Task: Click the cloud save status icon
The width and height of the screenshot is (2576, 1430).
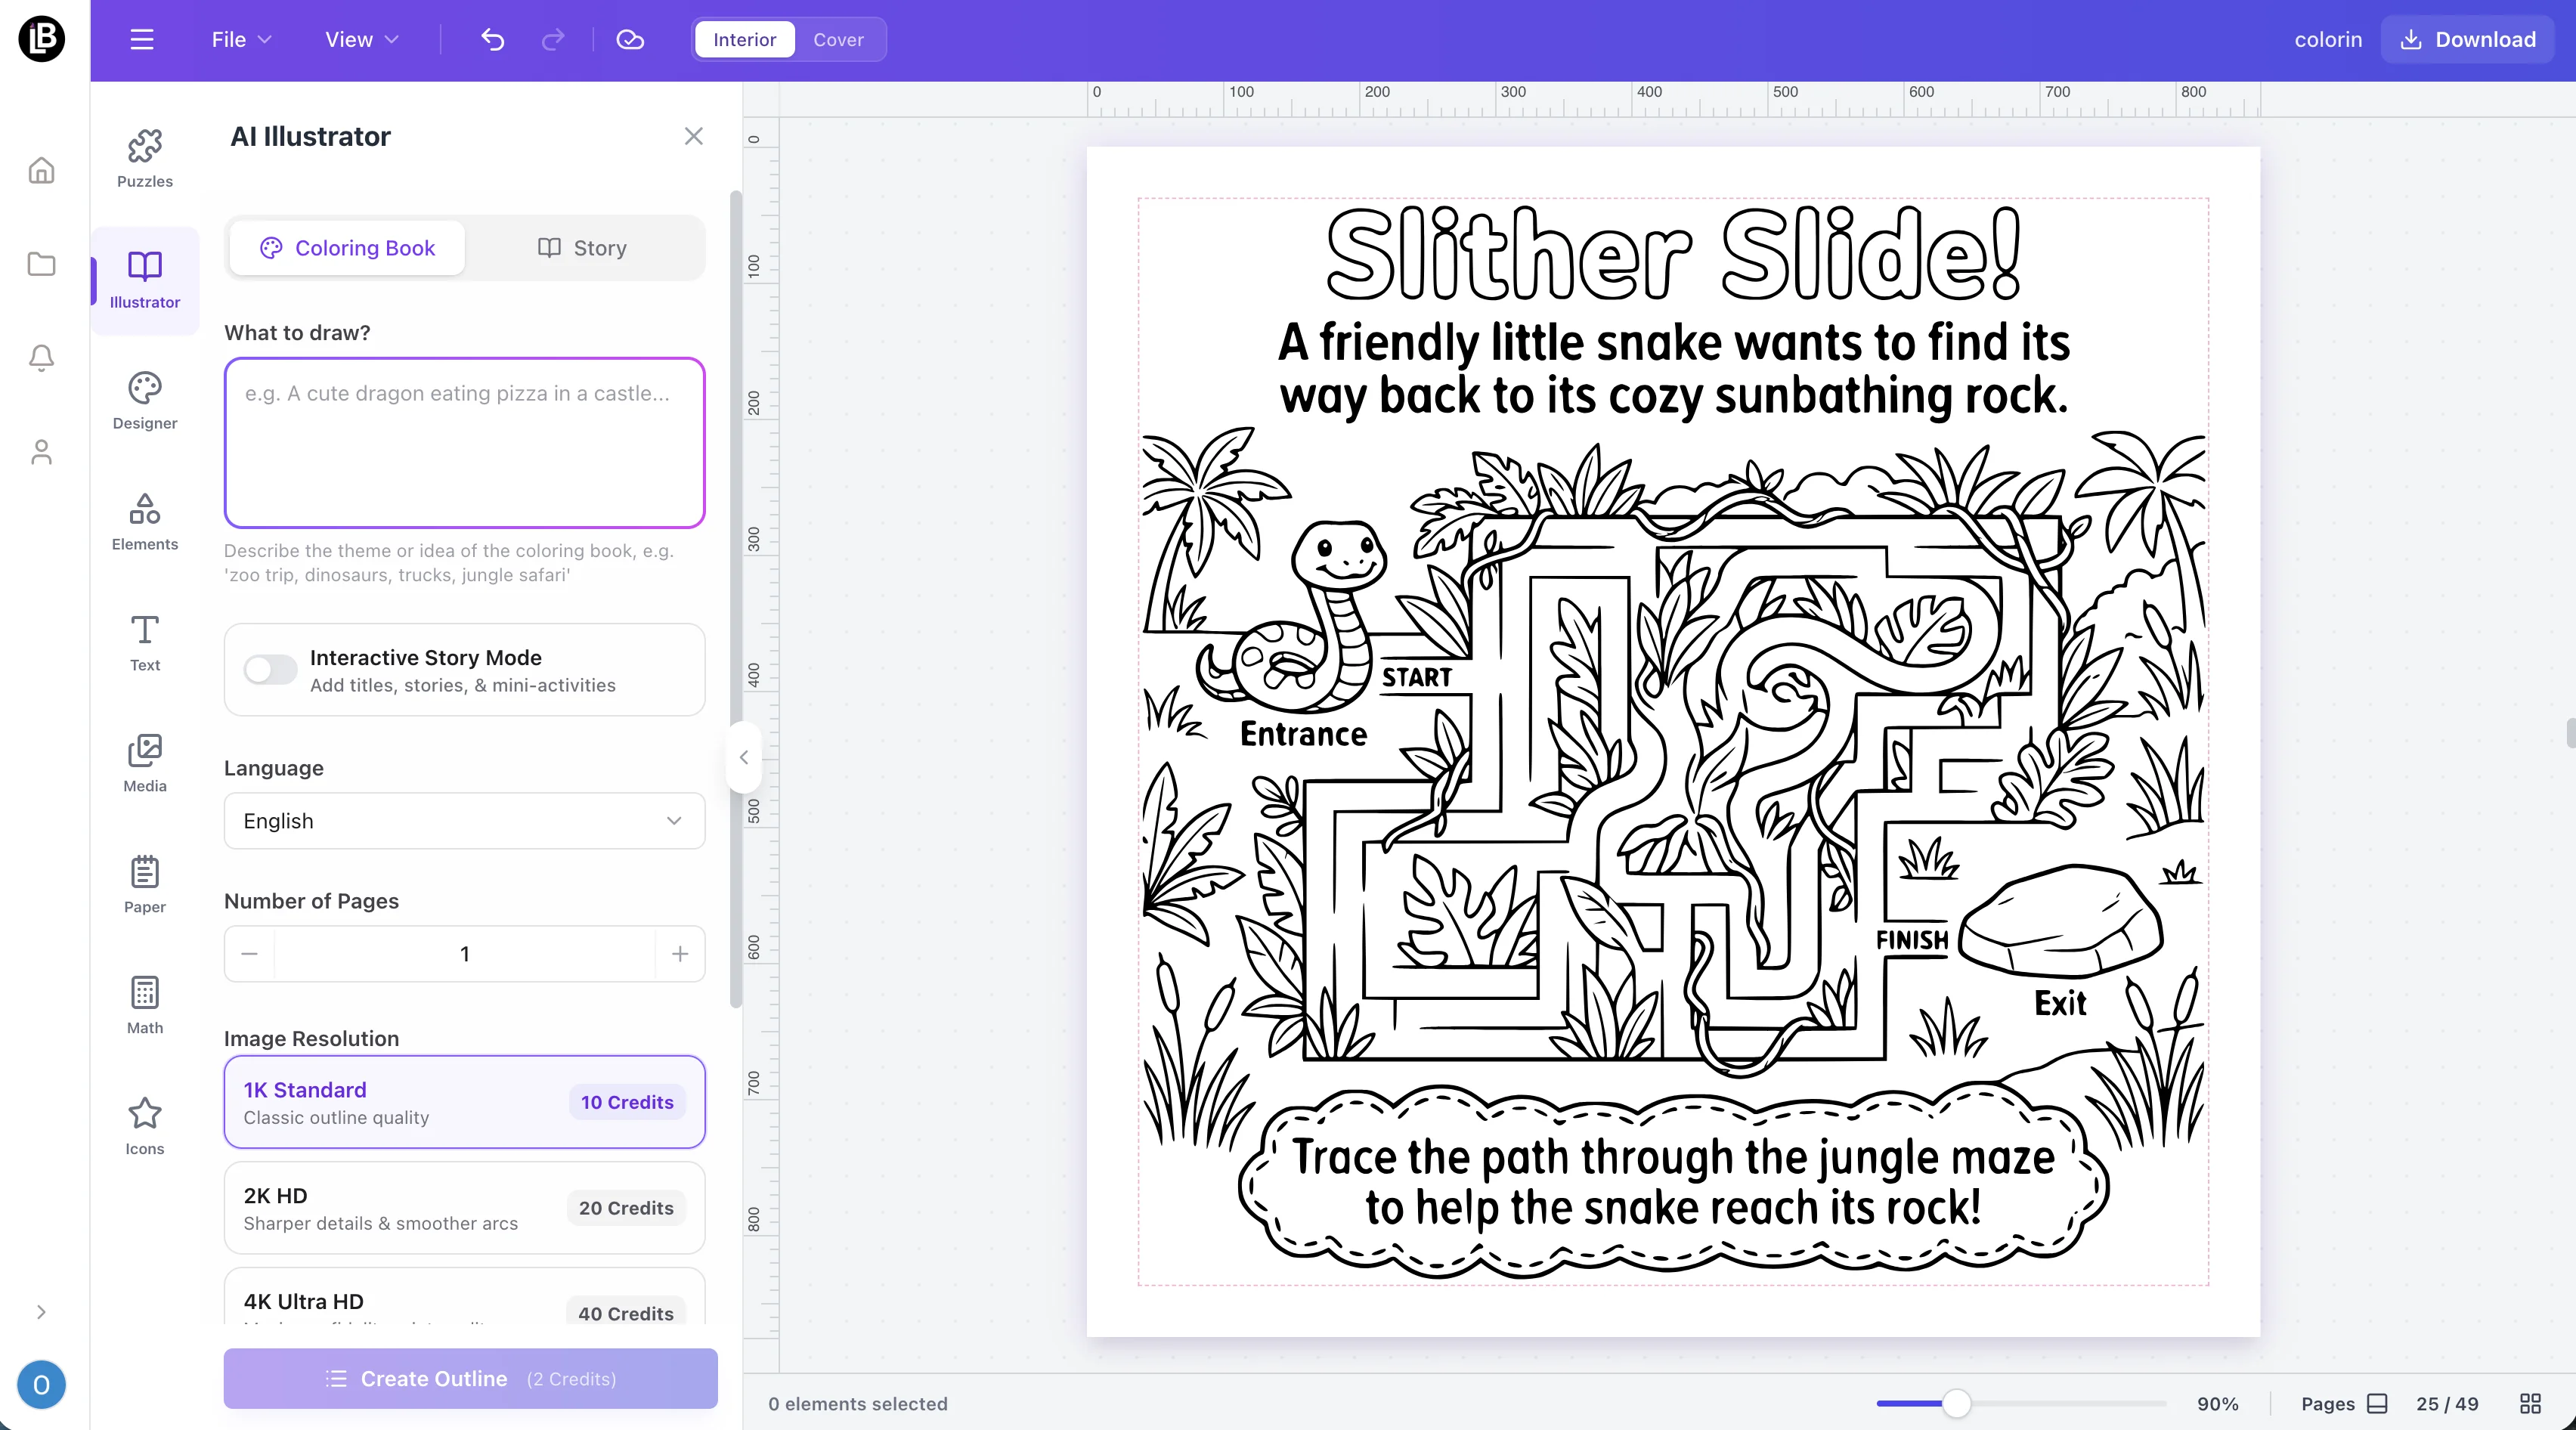Action: pyautogui.click(x=630, y=39)
